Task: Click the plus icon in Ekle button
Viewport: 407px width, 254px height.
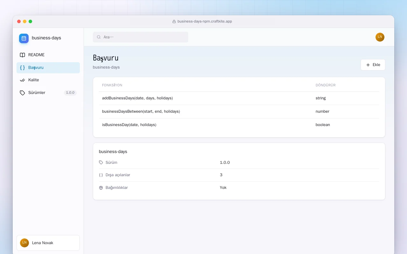Action: pyautogui.click(x=368, y=65)
